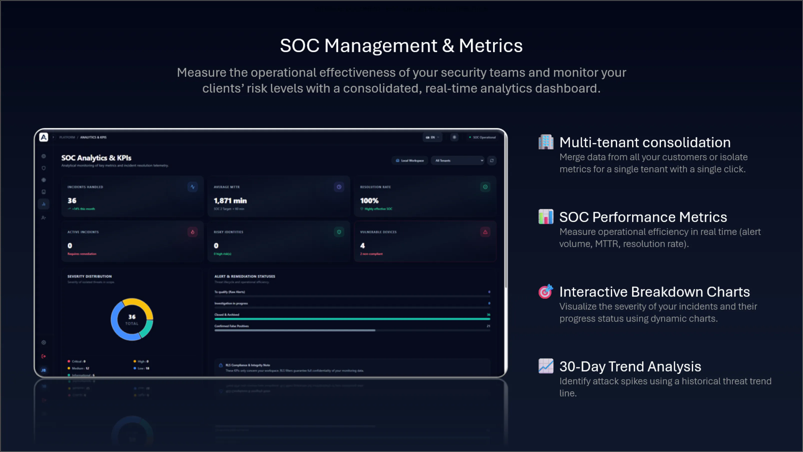Select the bar-chart analytics sidebar icon

tap(44, 204)
